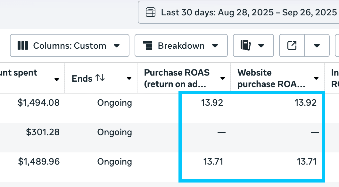
Task: Open the Reports icon button
Action: coord(245,45)
